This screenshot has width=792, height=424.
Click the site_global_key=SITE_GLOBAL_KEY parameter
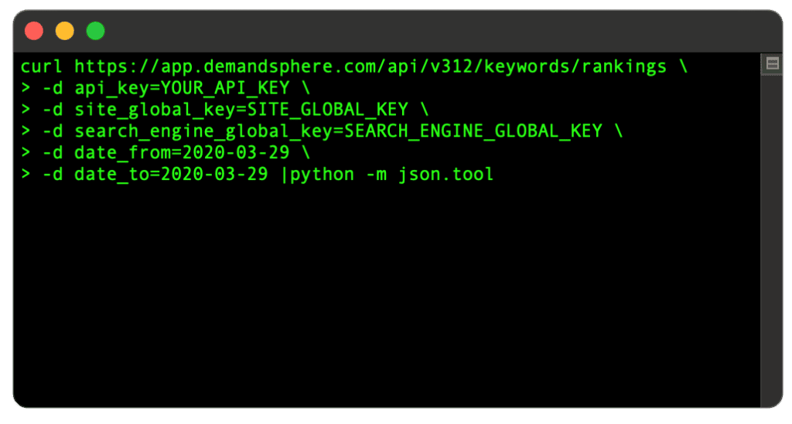pos(241,110)
